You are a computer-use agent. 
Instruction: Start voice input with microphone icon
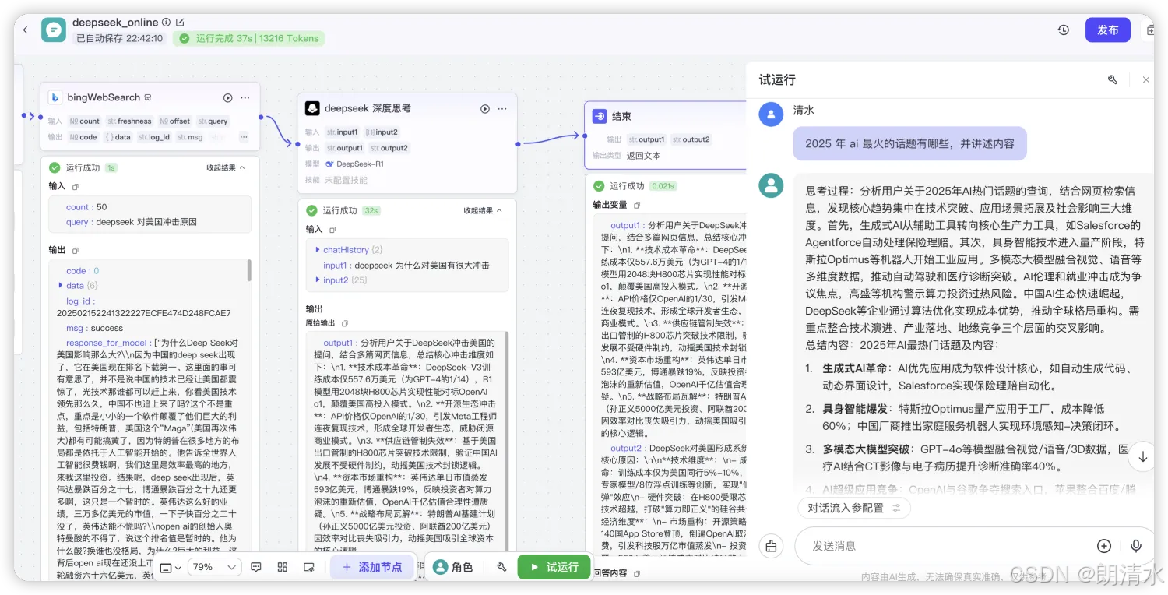coord(1136,546)
